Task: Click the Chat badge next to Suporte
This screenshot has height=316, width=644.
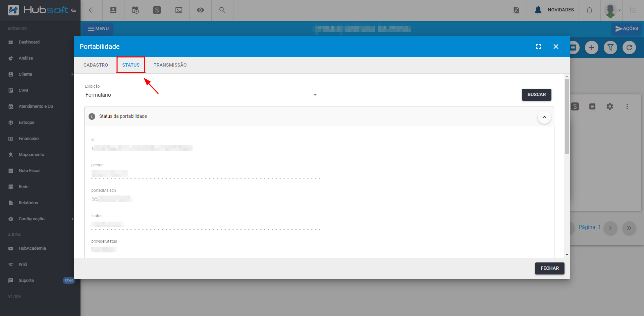Action: point(69,281)
